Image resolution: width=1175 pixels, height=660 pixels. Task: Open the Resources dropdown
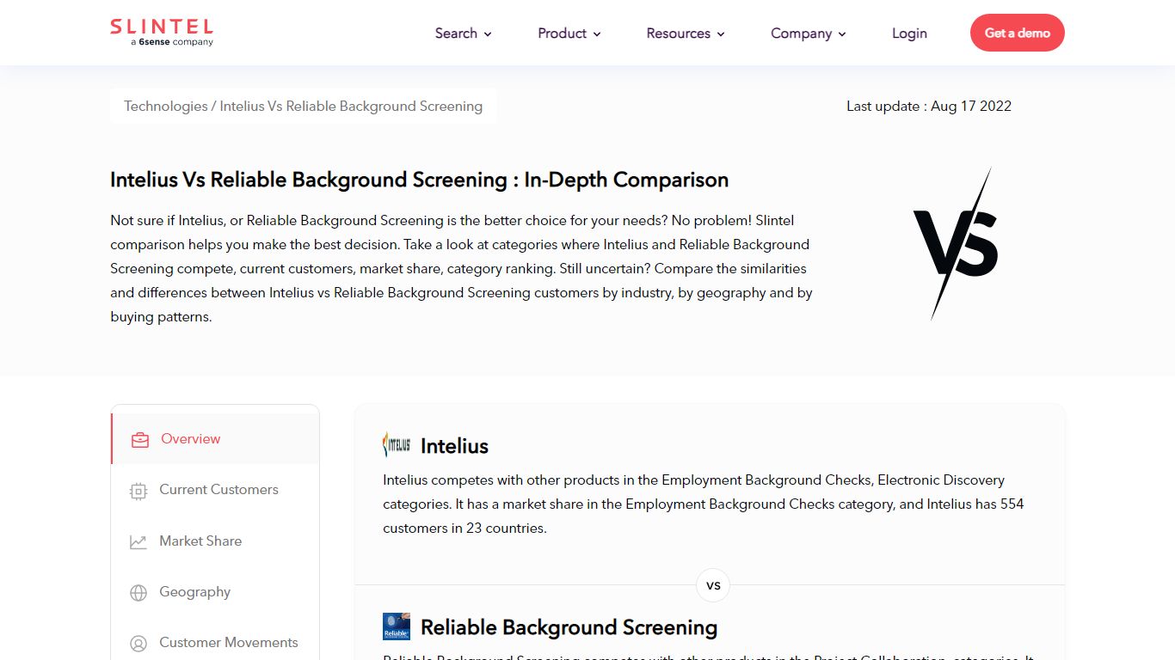[x=686, y=34]
